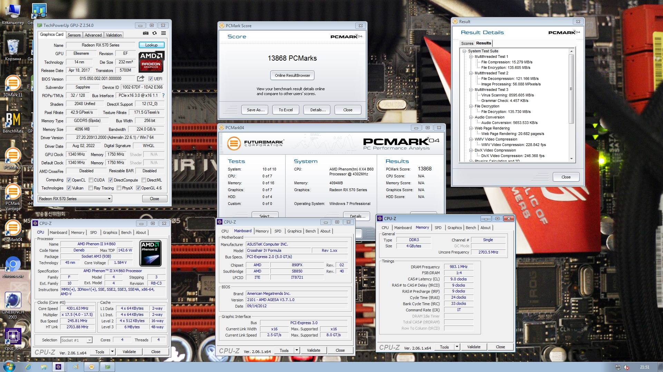
Task: Collapse the Audio Conversion node
Action: coord(471,117)
